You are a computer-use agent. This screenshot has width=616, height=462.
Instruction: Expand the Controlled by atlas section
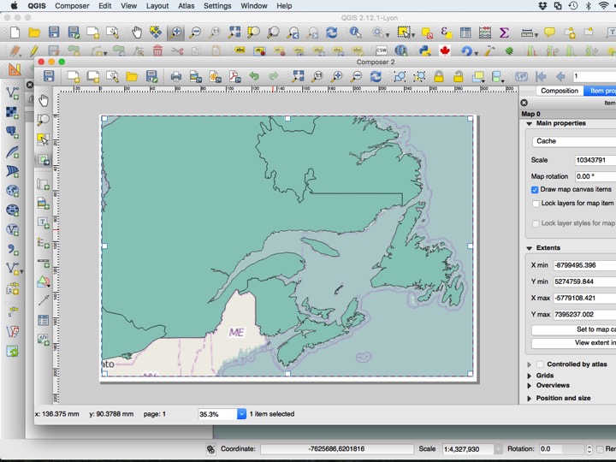click(530, 364)
